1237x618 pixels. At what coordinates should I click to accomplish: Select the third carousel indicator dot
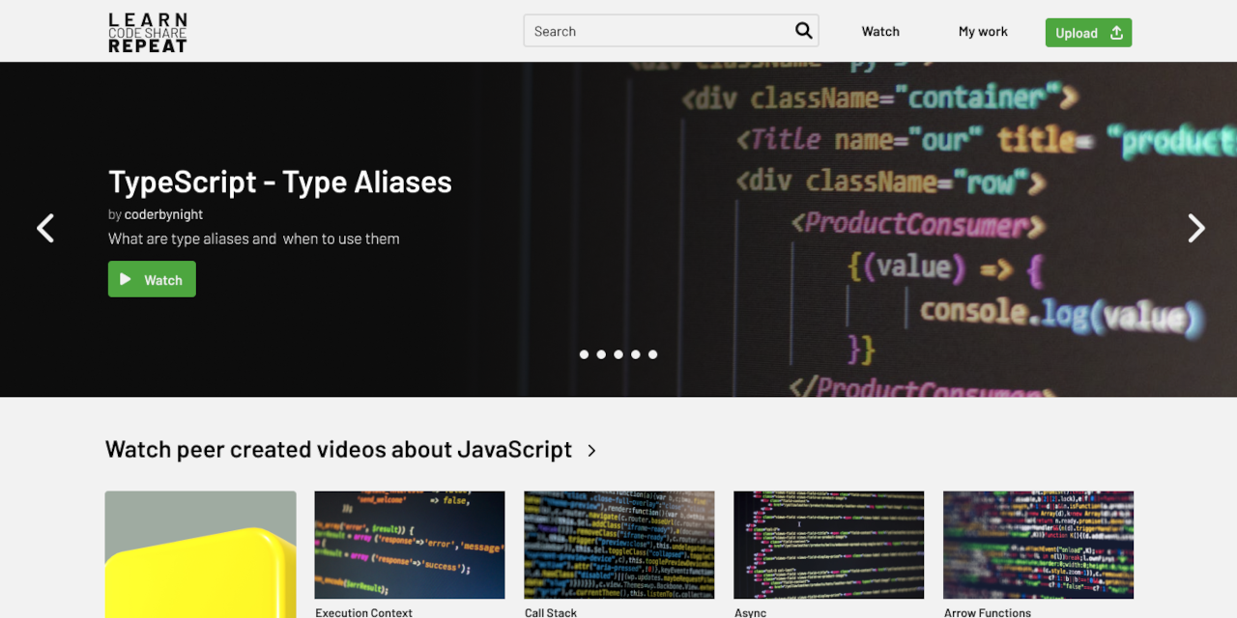coord(618,354)
